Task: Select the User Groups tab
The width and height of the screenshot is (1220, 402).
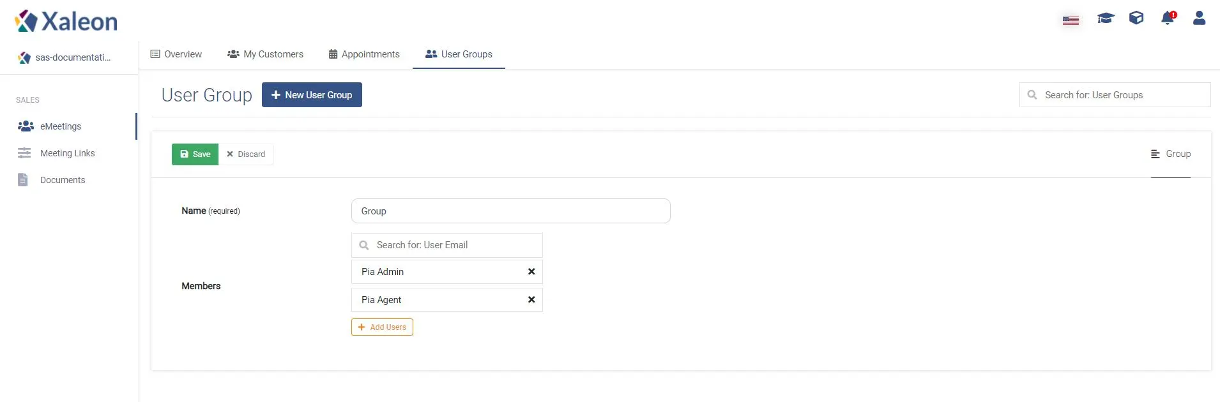Action: pyautogui.click(x=459, y=54)
